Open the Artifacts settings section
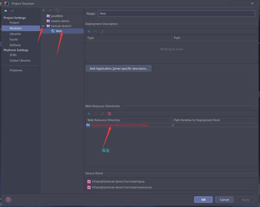 pos(15,45)
